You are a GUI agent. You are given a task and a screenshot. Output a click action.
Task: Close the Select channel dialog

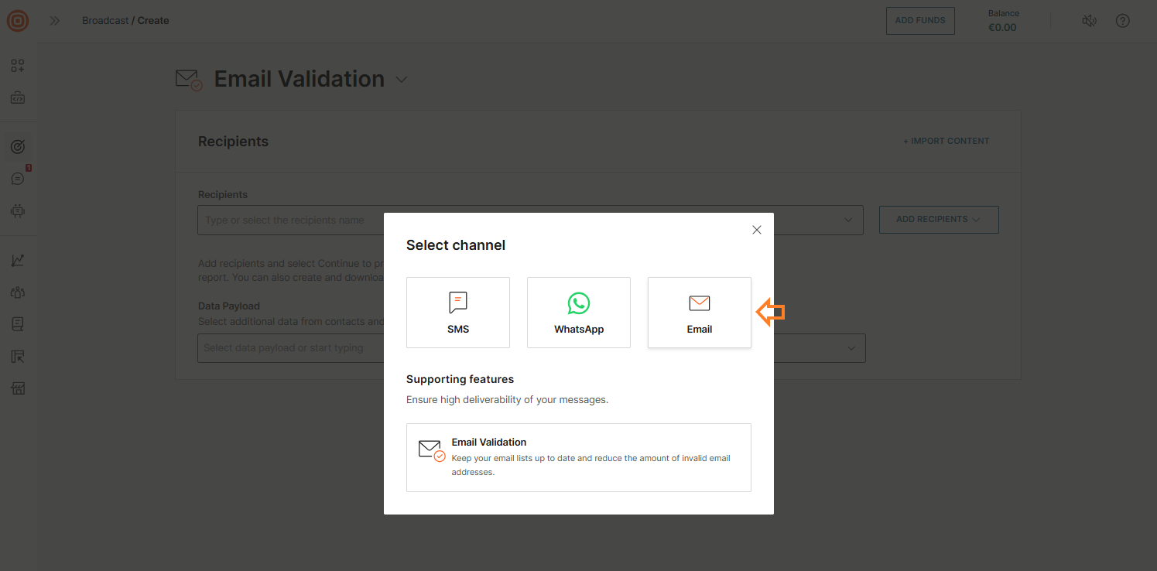[756, 230]
